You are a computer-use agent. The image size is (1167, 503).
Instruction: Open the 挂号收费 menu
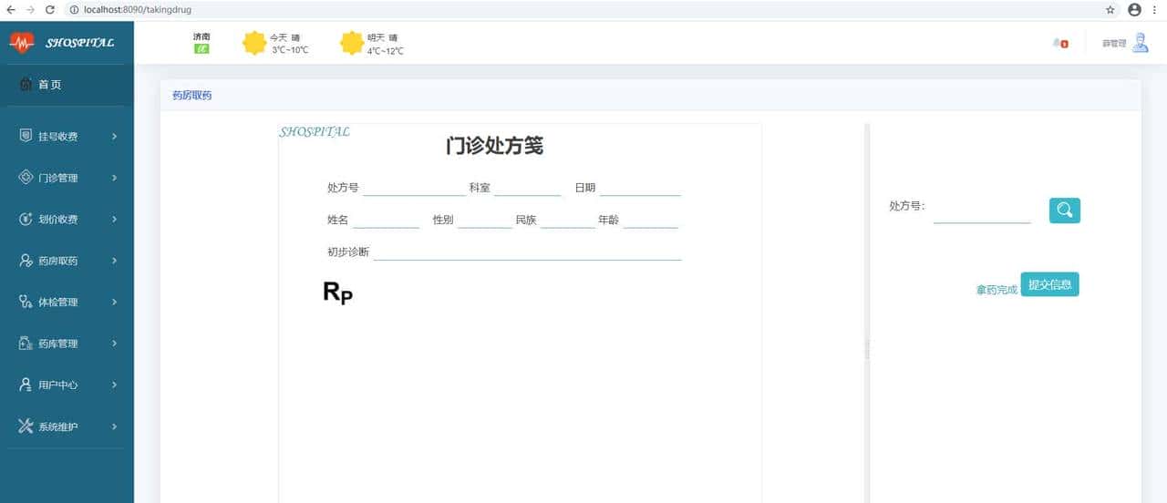click(67, 137)
